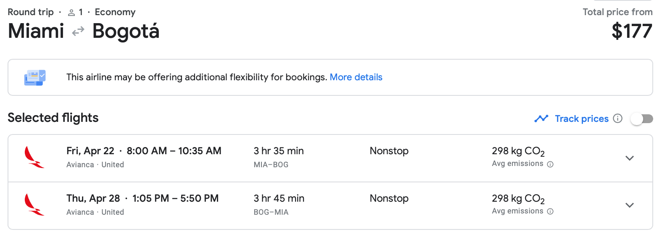The height and width of the screenshot is (237, 670).
Task: Select the Fri, Apr 22 departure time text
Action: point(174,151)
